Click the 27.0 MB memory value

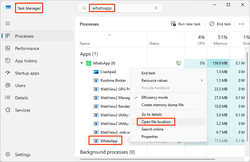[x=221, y=98]
